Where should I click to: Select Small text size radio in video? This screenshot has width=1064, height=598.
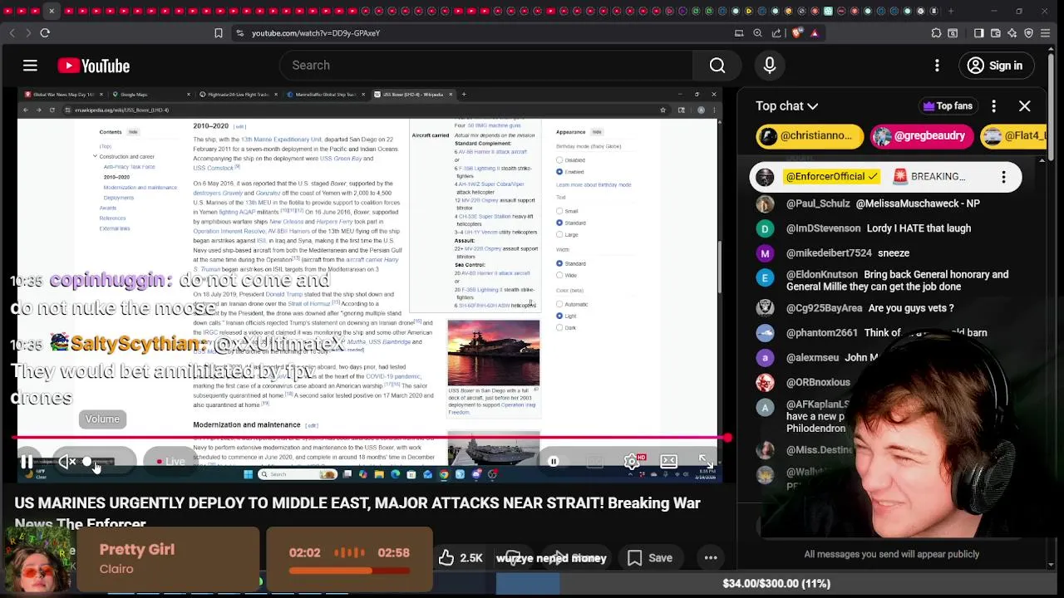pos(559,211)
